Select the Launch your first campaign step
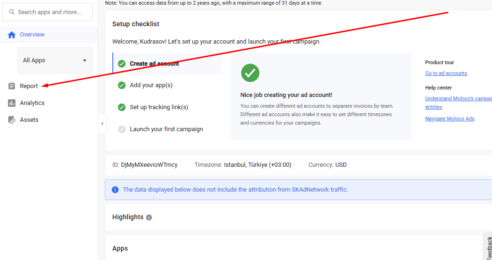Screen dimensions: 492x260 [x=166, y=129]
